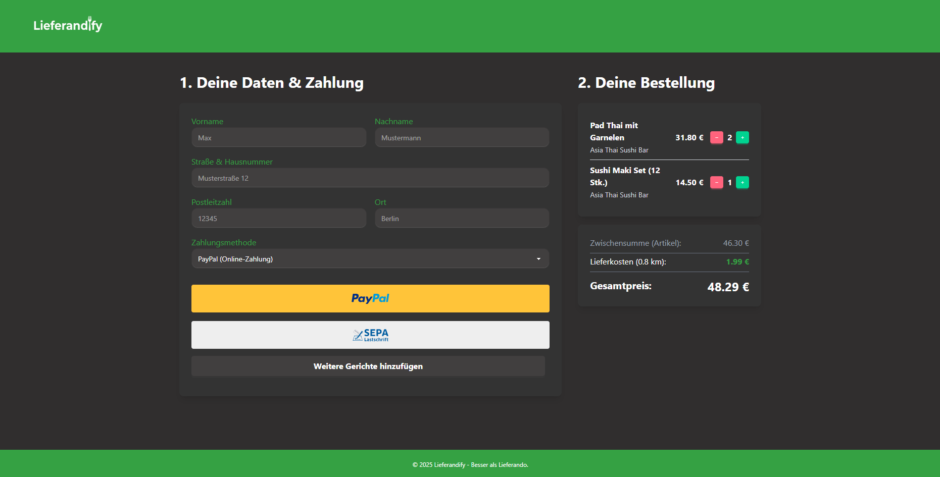The height and width of the screenshot is (477, 940).
Task: Decrease Sushi Maki Set quantity
Action: point(716,182)
